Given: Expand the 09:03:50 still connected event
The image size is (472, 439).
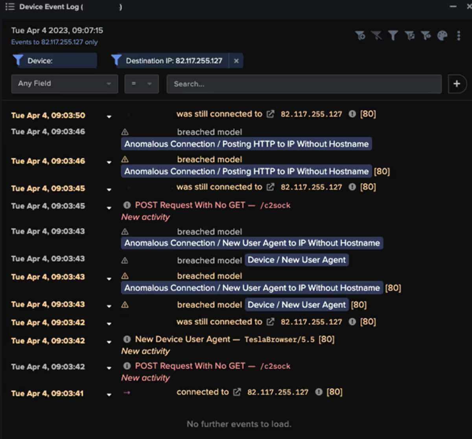Looking at the screenshot, I should point(109,116).
